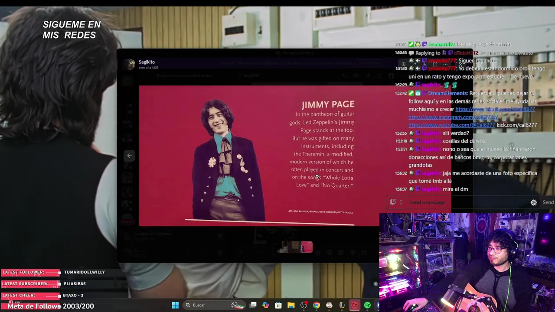
Task: Select the first thumbnail in the image strip
Action: click(x=283, y=247)
